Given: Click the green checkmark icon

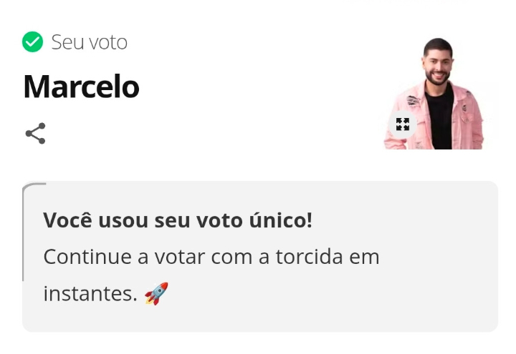Looking at the screenshot, I should point(32,42).
